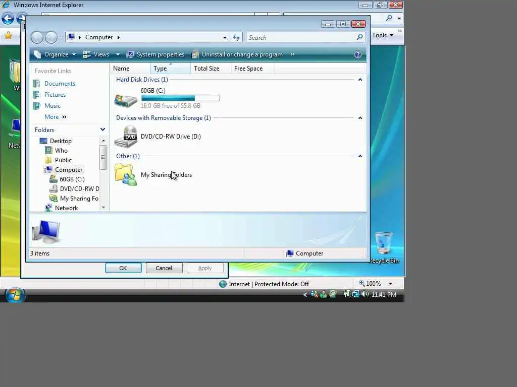Open the Organize menu
This screenshot has height=387, width=517.
pyautogui.click(x=56, y=54)
